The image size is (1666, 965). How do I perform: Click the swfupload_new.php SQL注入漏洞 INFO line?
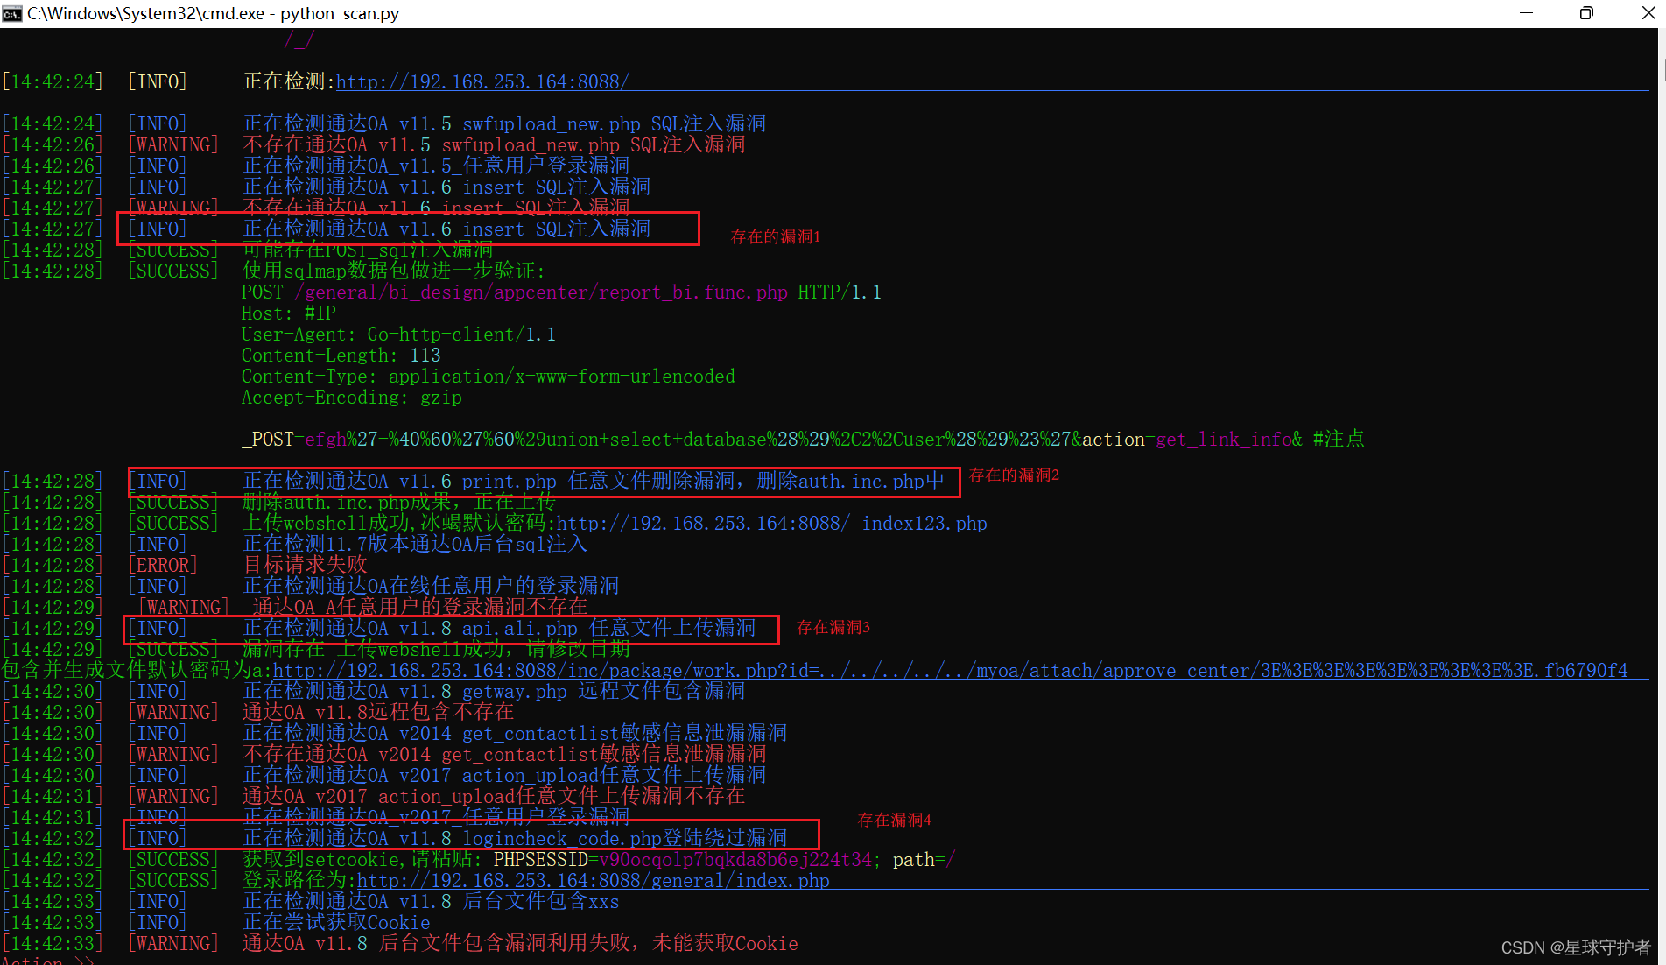pyautogui.click(x=504, y=123)
